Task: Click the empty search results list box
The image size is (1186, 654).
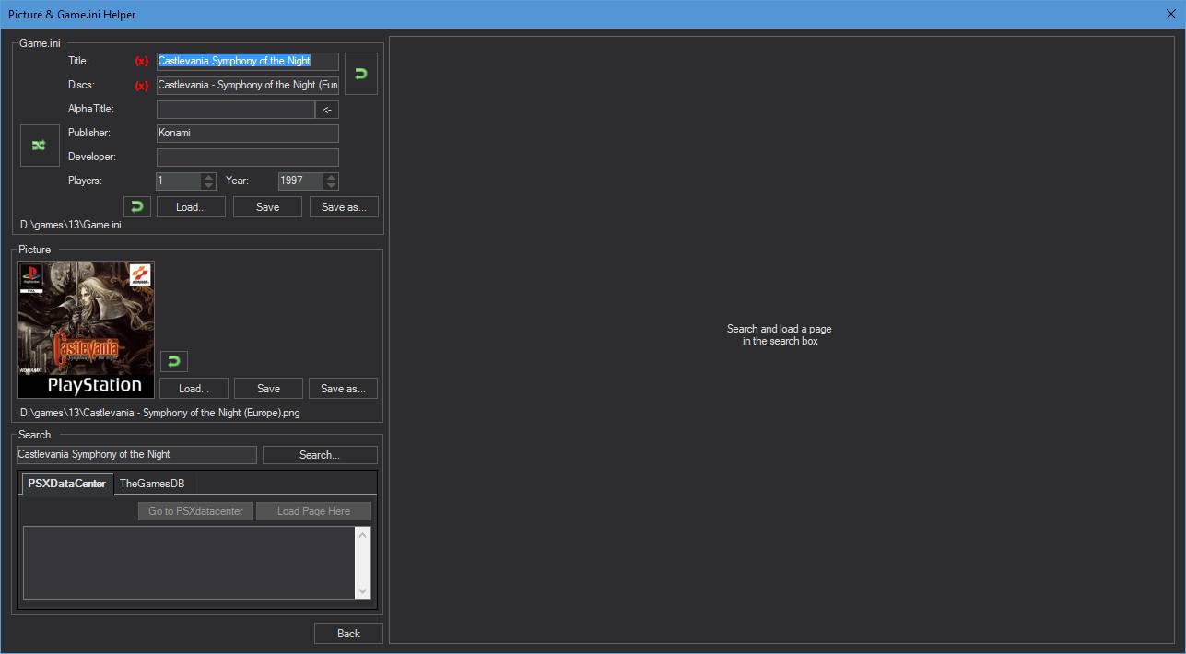Action: [x=189, y=563]
